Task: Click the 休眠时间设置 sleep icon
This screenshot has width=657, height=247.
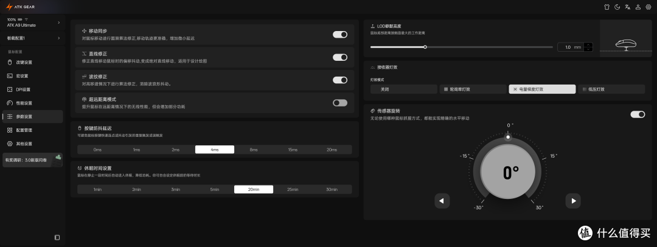Action: [x=80, y=168]
